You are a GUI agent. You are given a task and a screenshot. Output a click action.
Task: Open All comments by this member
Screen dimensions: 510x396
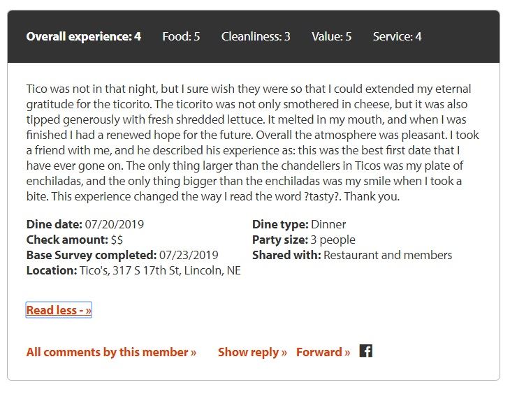111,352
